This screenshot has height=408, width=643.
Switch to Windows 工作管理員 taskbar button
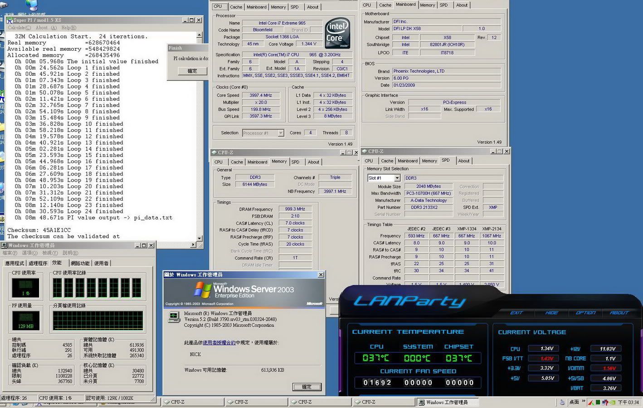click(448, 402)
